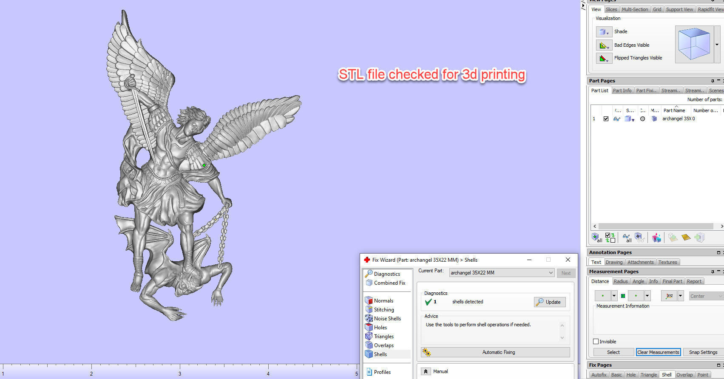
Task: Toggle visibility glasses for archangel part
Action: [x=616, y=119]
